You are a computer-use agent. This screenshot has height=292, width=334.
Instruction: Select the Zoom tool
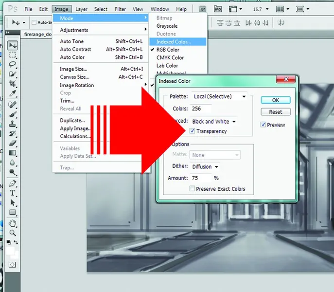13,233
